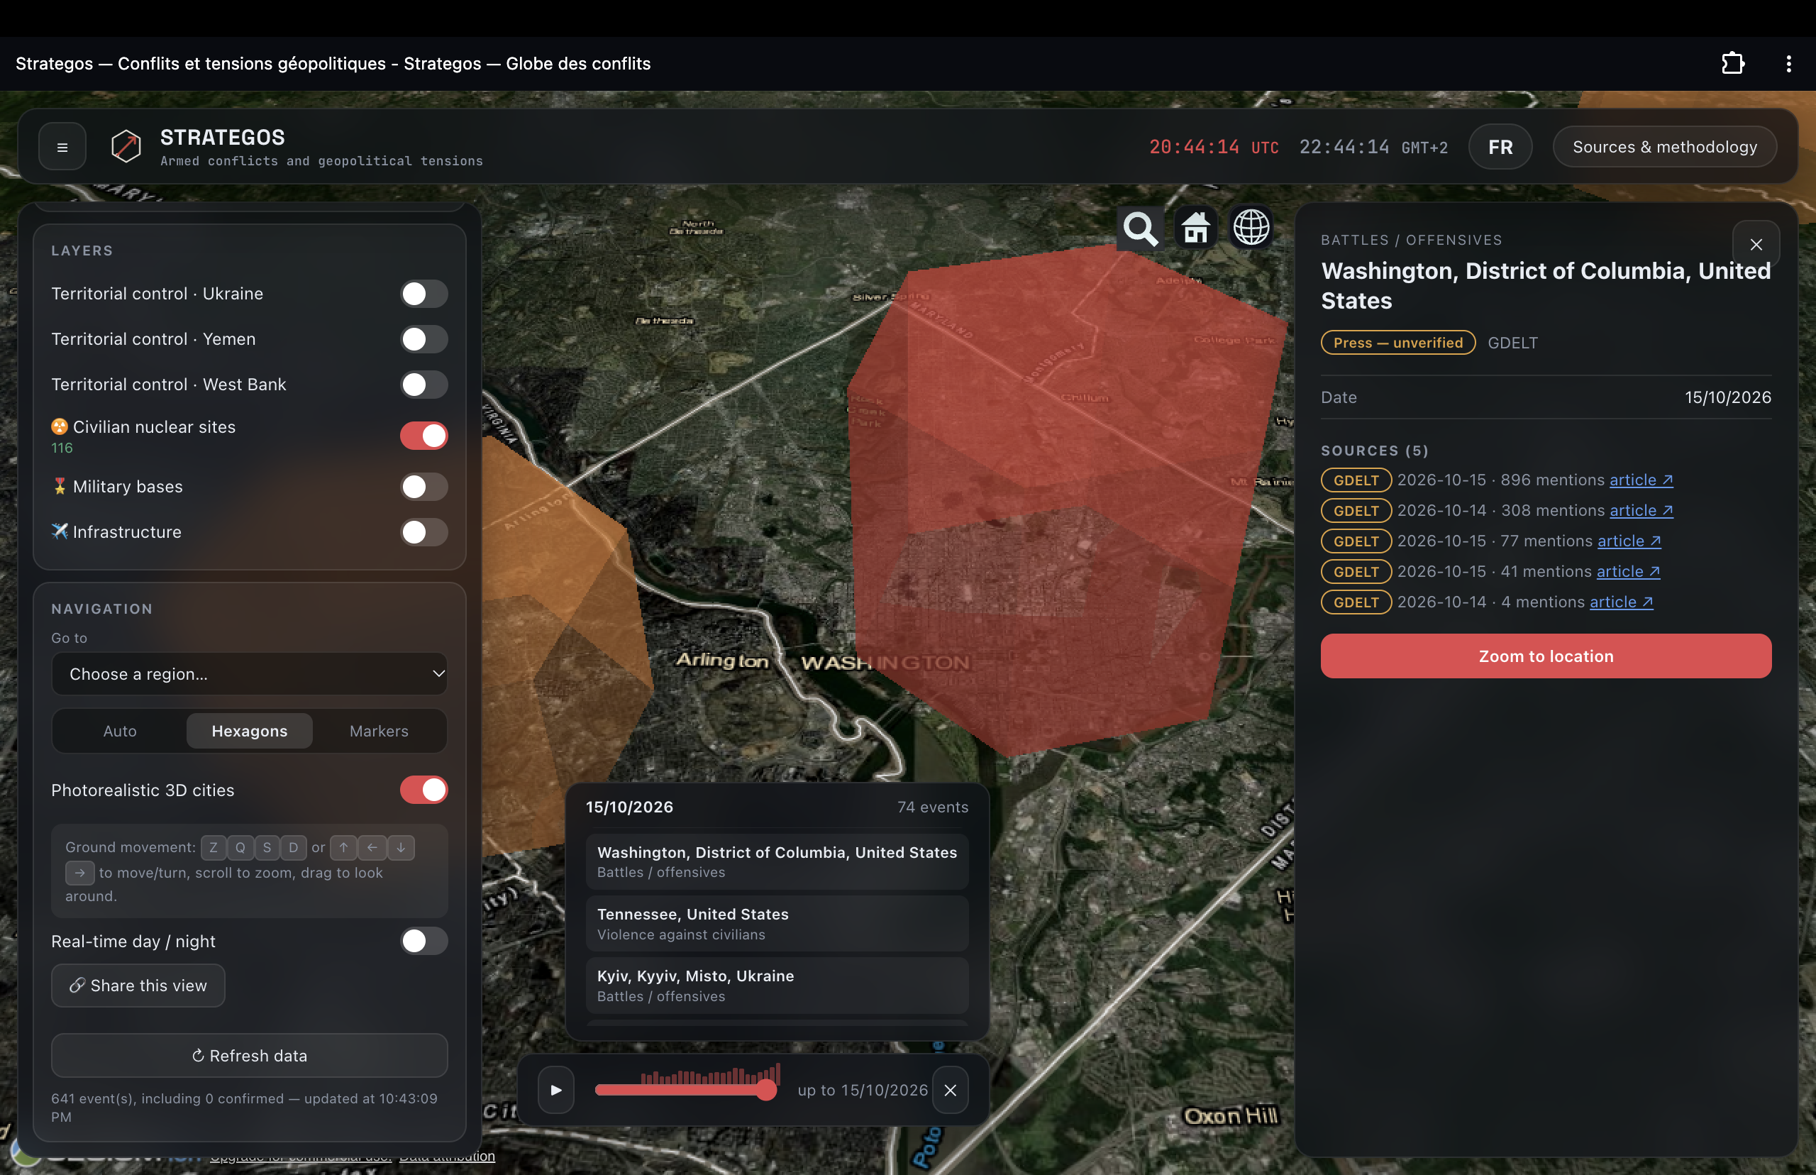Close the event details panel
The image size is (1816, 1175).
1756,245
